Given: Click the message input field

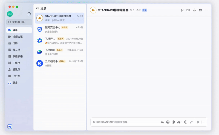Looking at the screenshot, I should 125,122.
